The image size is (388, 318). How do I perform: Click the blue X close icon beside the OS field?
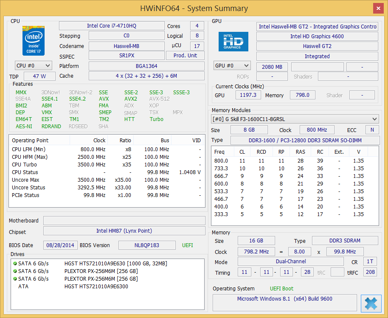pos(371,304)
